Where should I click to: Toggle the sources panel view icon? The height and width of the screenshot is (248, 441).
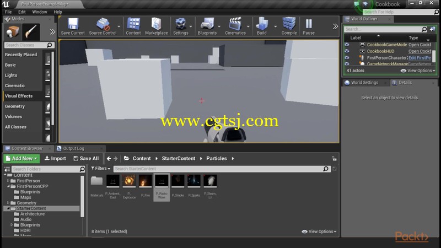7,169
